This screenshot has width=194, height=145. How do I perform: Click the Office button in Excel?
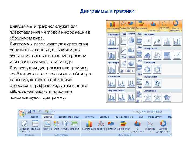pyautogui.click(x=22, y=113)
